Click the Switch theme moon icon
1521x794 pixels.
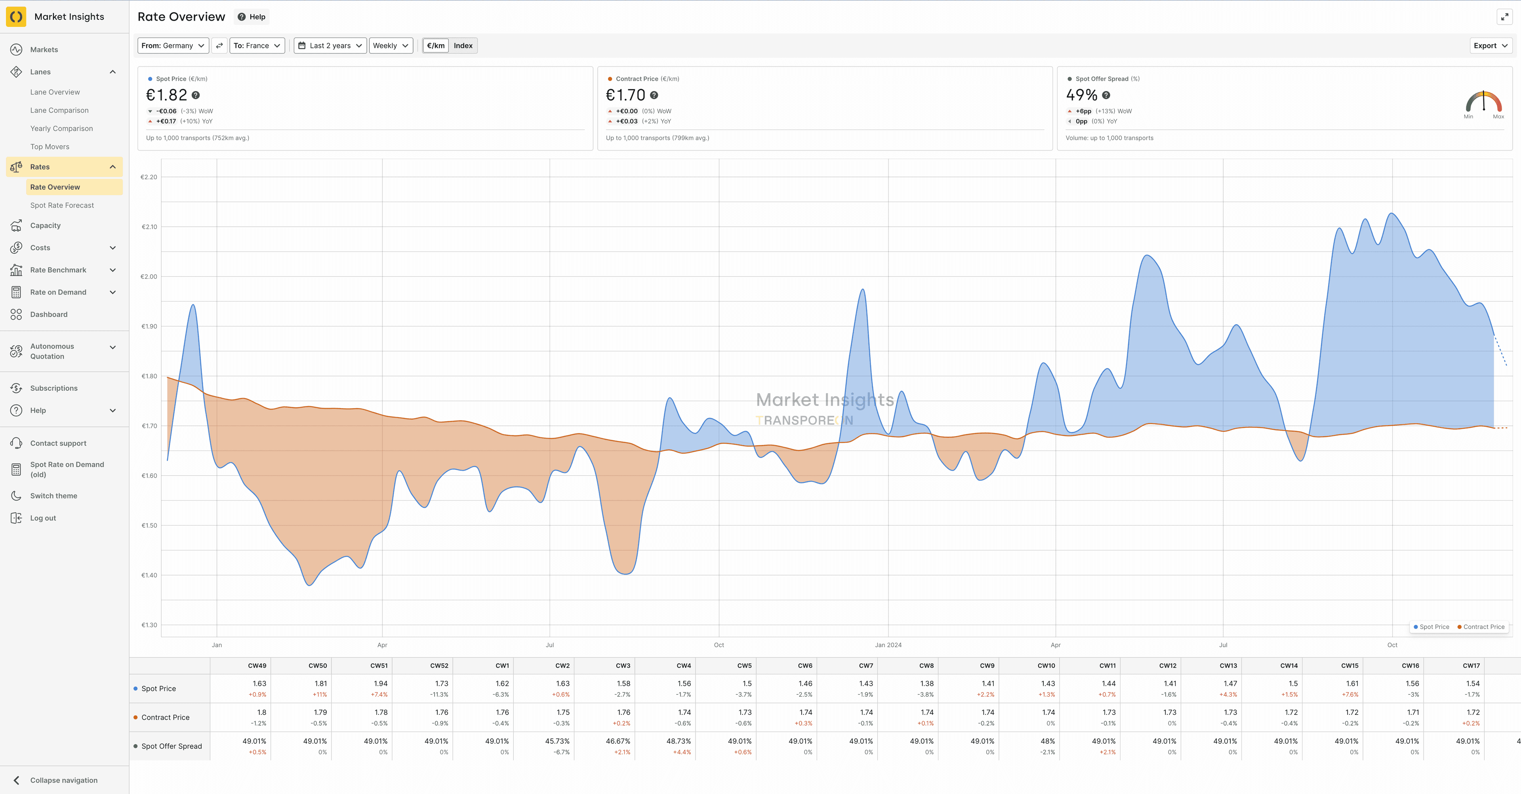pos(16,496)
